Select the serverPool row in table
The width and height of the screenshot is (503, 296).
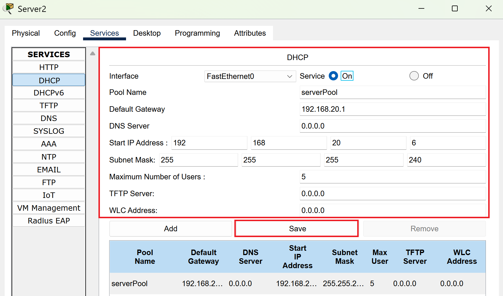click(x=297, y=284)
